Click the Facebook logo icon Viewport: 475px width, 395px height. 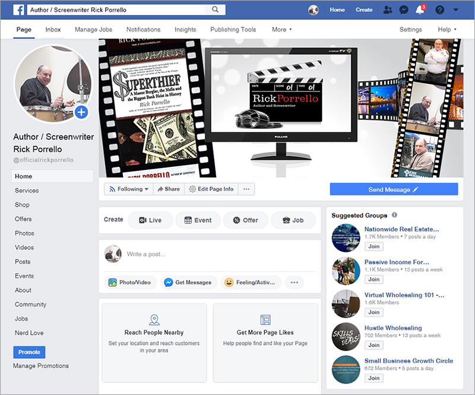(18, 10)
